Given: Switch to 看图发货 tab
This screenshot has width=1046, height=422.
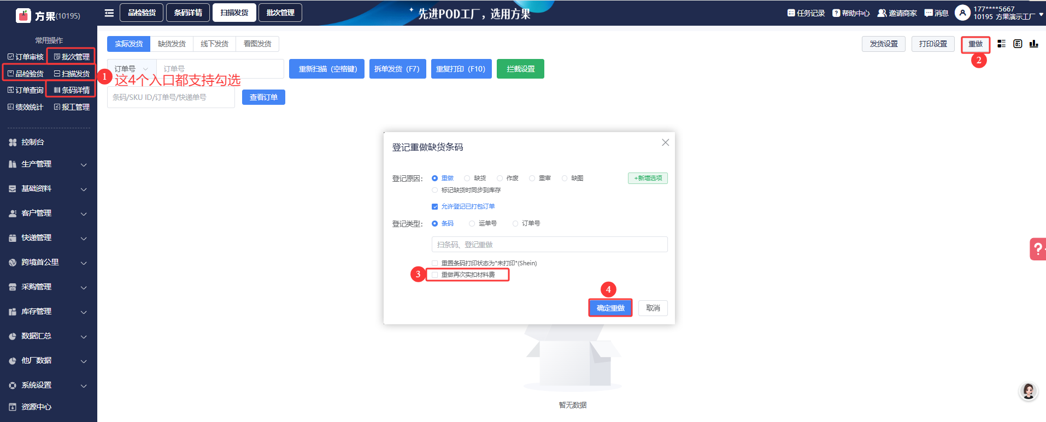Looking at the screenshot, I should pos(257,44).
